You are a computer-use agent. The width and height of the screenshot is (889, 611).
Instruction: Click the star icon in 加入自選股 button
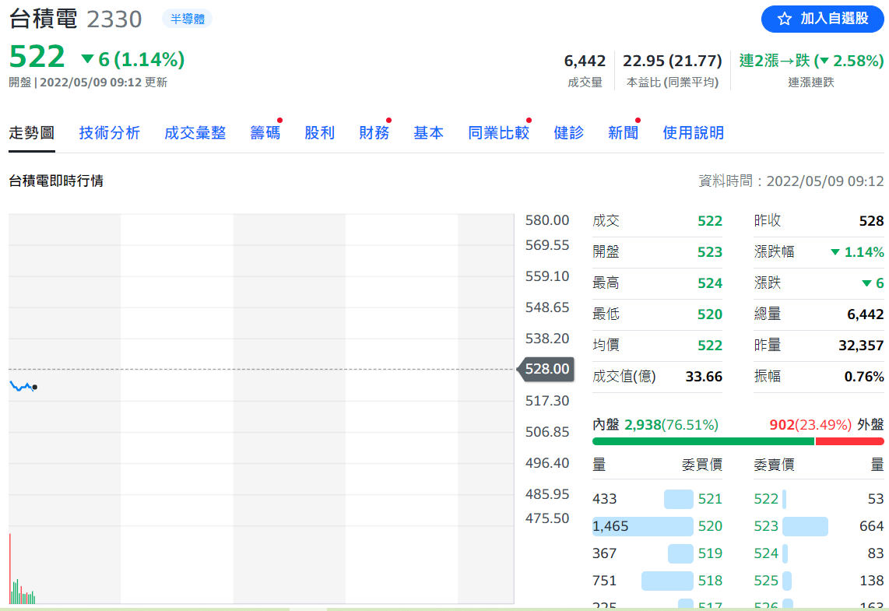coord(784,19)
